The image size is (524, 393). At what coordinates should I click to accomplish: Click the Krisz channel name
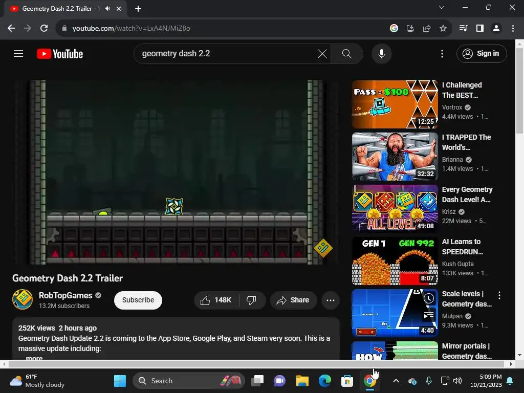pyautogui.click(x=449, y=211)
